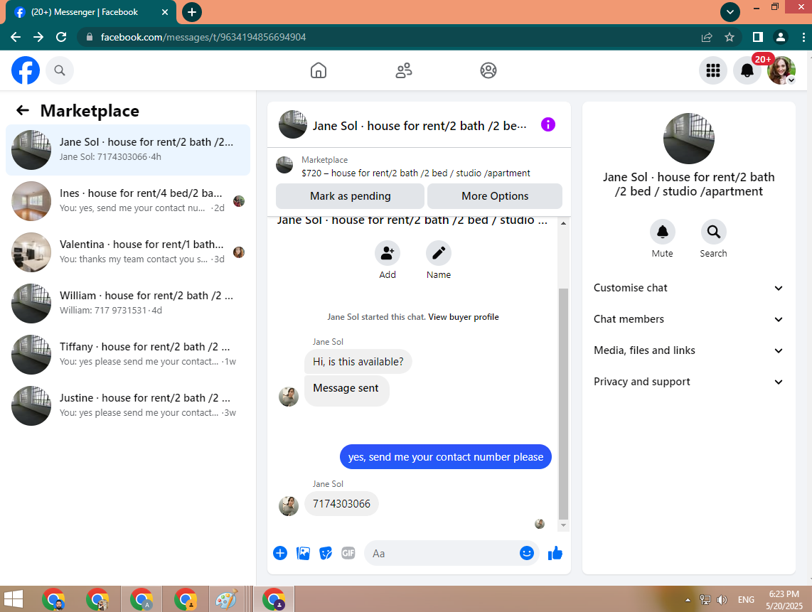Open the Justine house for rent conversation
This screenshot has height=612, width=812.
pyautogui.click(x=128, y=406)
